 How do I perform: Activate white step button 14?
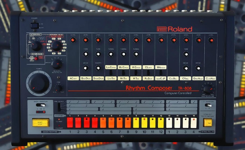point(177,123)
